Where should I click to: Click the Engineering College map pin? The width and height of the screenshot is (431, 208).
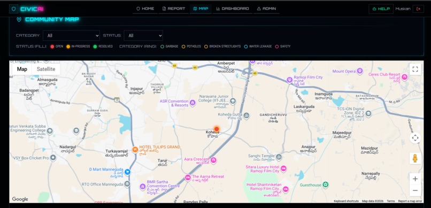click(50, 131)
